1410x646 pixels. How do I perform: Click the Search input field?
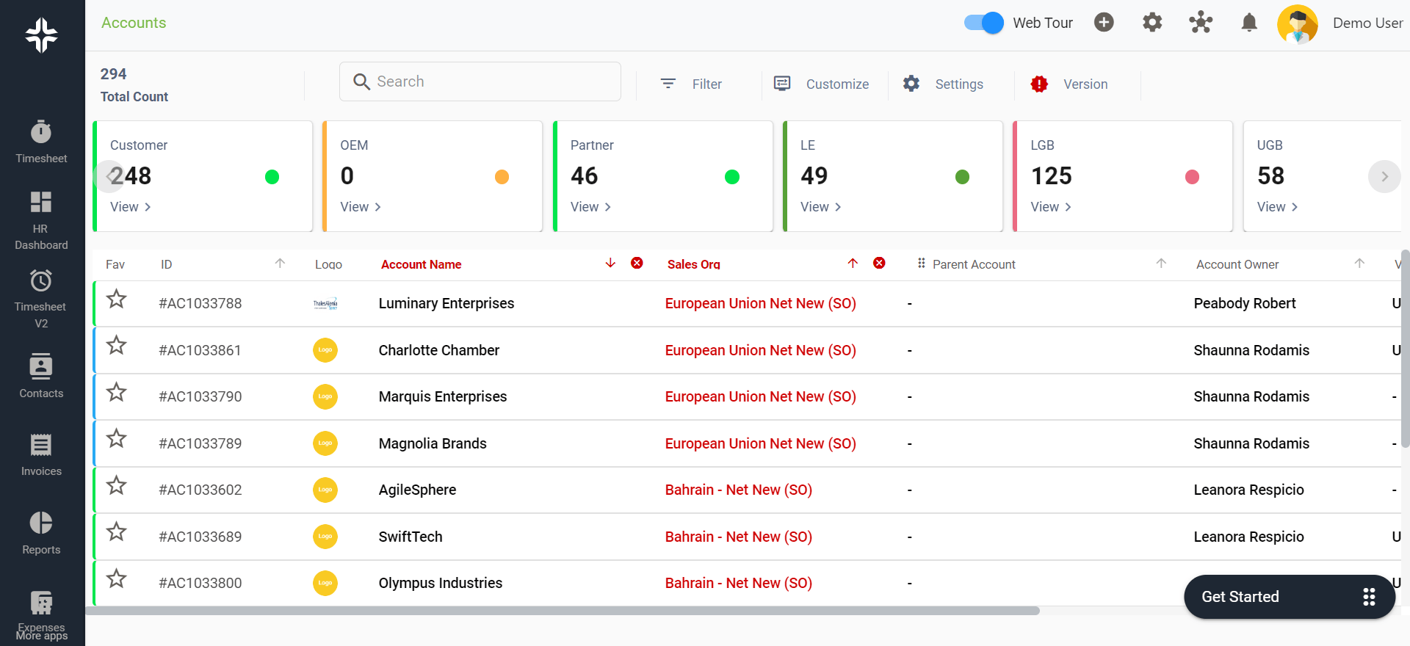[480, 81]
